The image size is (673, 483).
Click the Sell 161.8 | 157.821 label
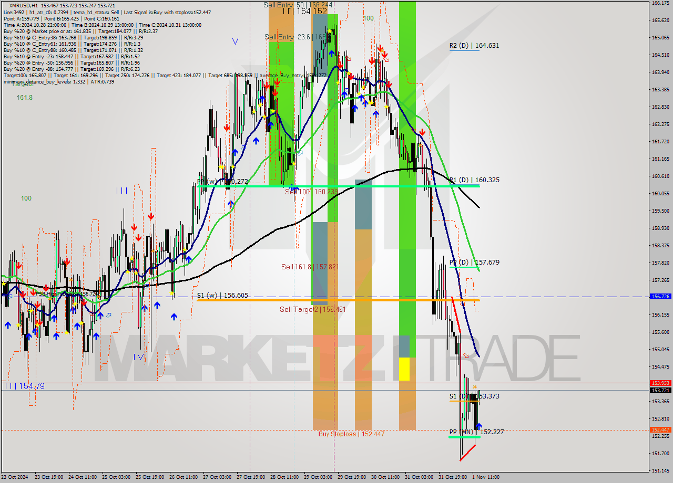click(x=310, y=267)
